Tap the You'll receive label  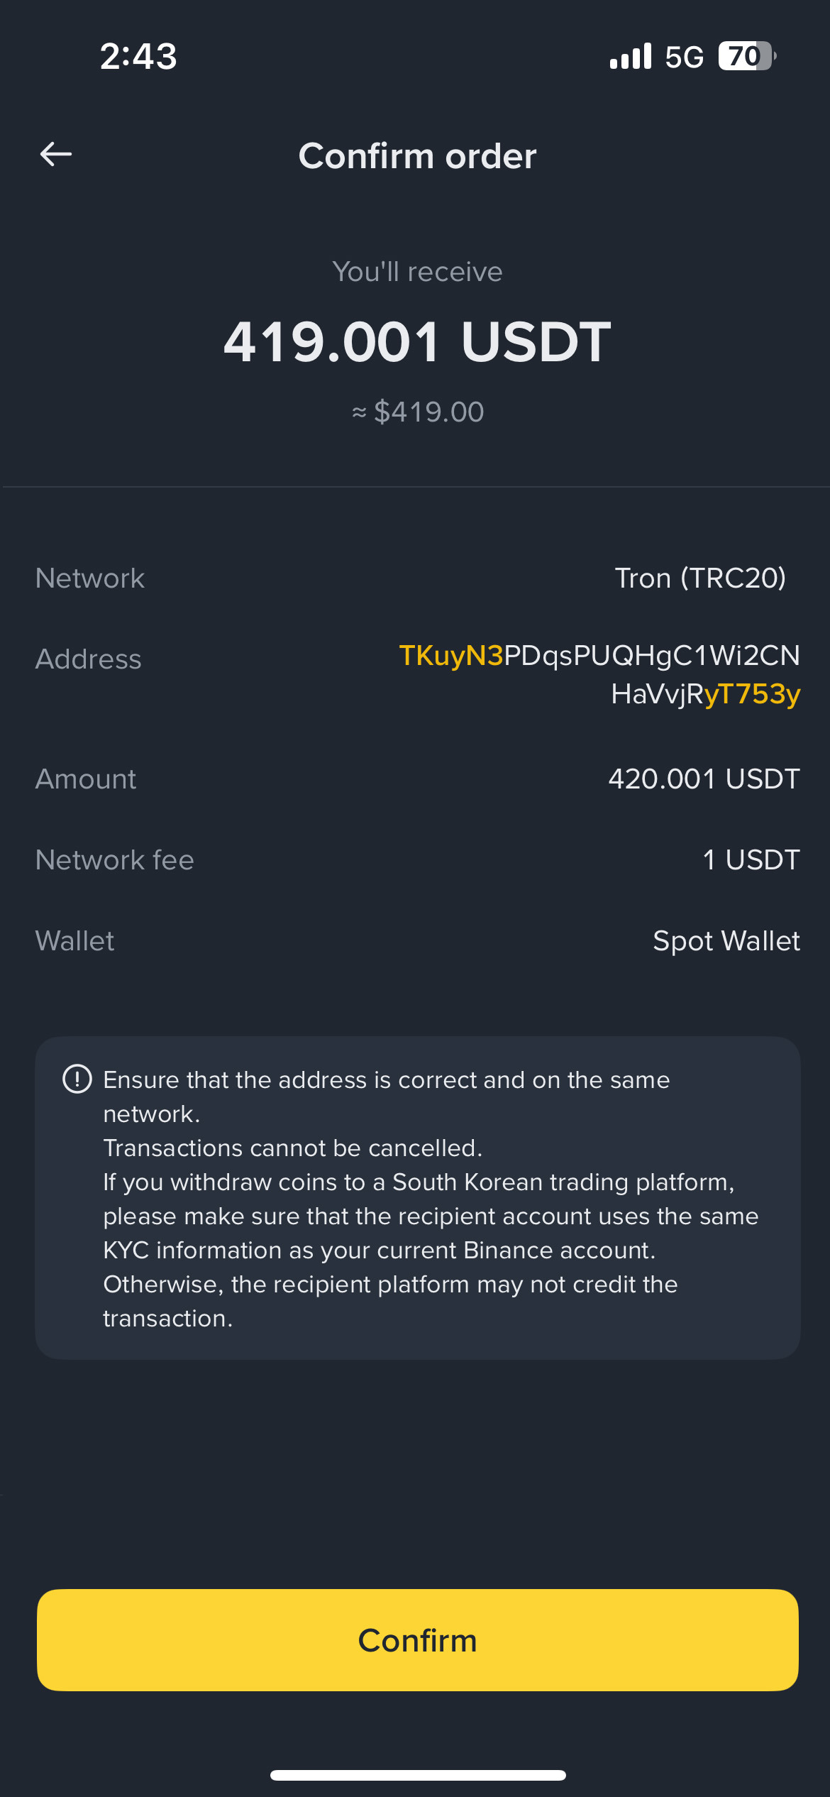(417, 272)
